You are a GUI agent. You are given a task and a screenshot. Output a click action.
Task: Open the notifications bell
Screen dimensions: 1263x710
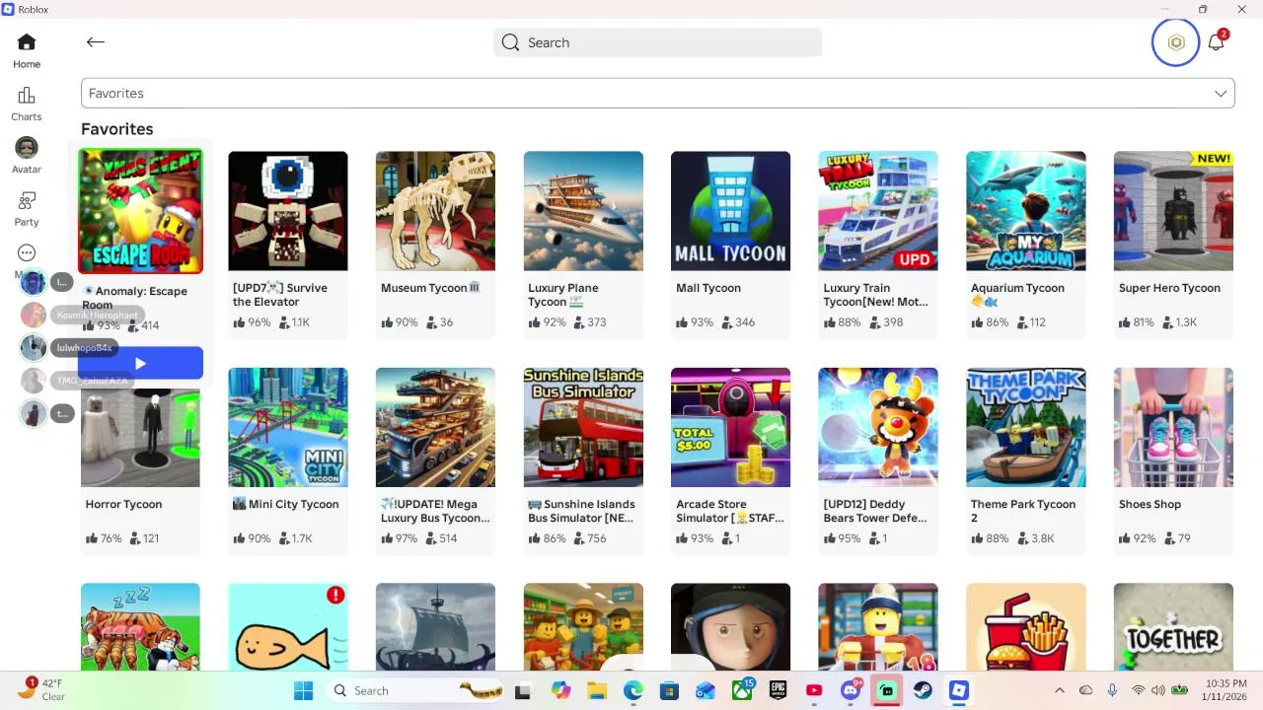click(x=1216, y=41)
